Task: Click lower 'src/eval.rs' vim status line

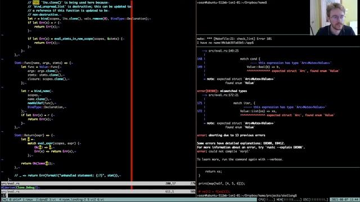Action: [98, 191]
